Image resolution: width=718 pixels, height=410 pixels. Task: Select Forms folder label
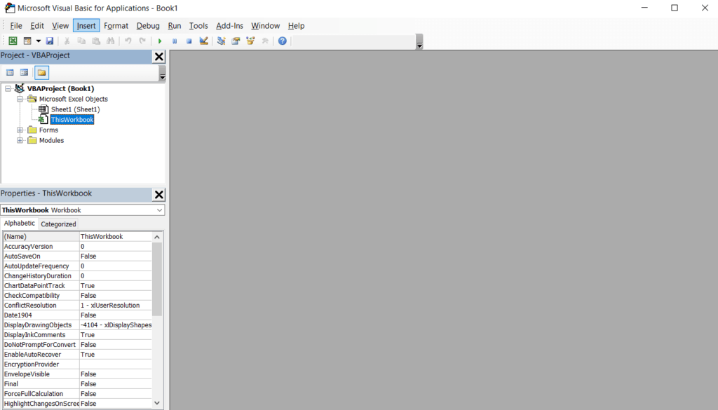[48, 130]
